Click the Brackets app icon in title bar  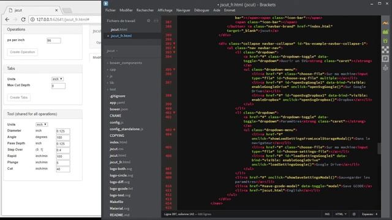point(106,4)
